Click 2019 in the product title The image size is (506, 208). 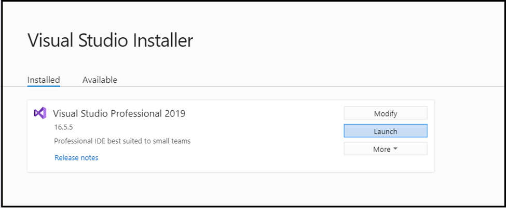(175, 114)
